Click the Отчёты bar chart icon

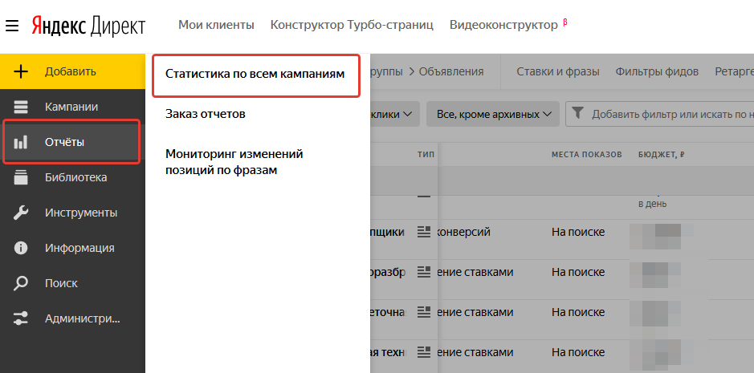21,142
